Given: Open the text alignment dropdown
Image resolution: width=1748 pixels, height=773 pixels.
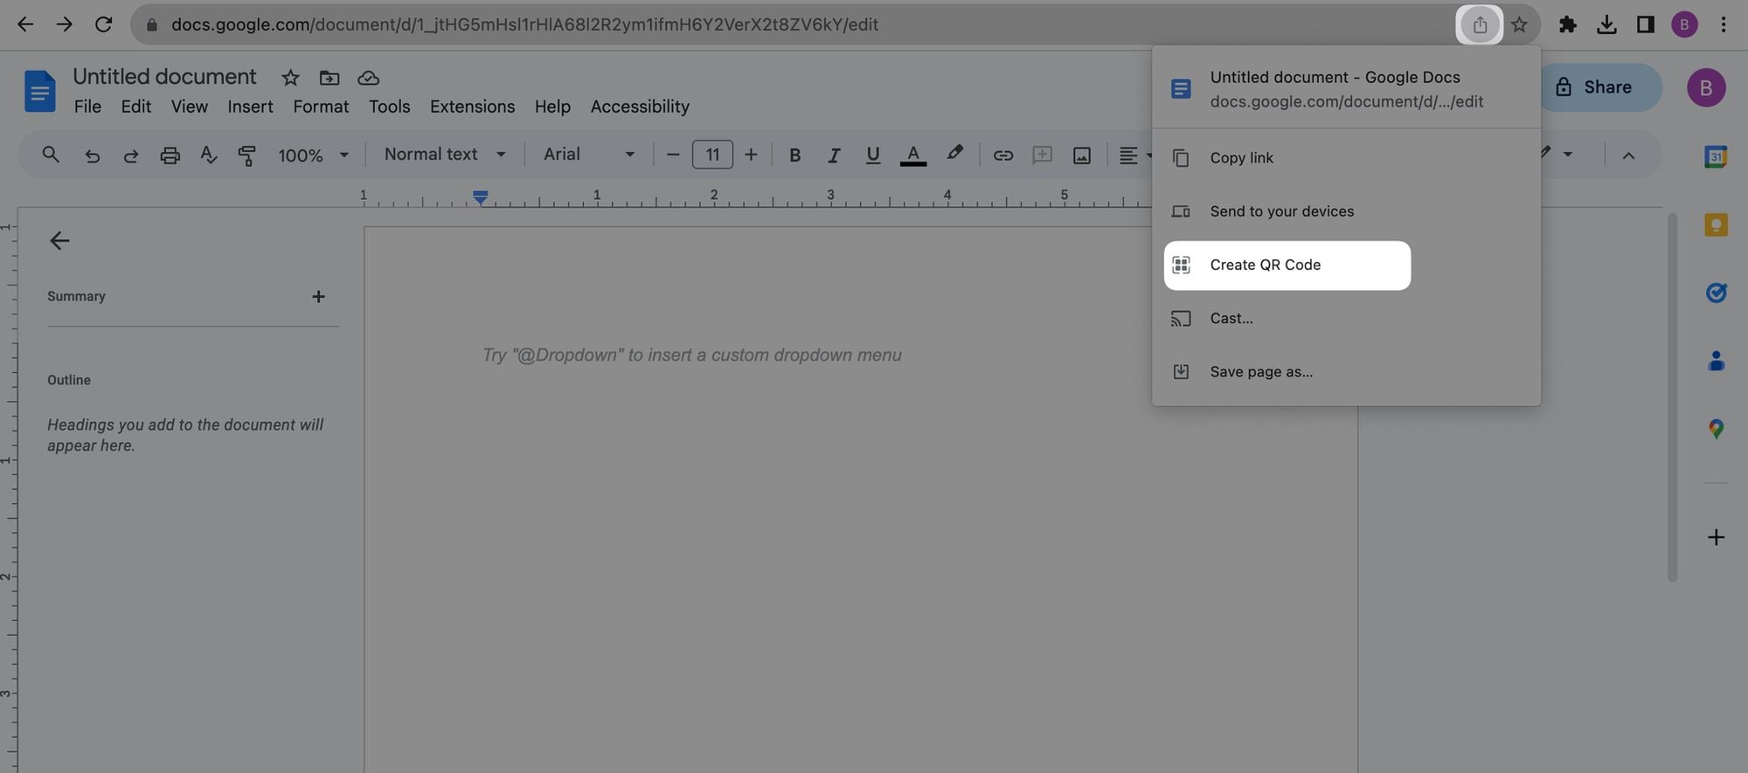Looking at the screenshot, I should (x=1135, y=155).
